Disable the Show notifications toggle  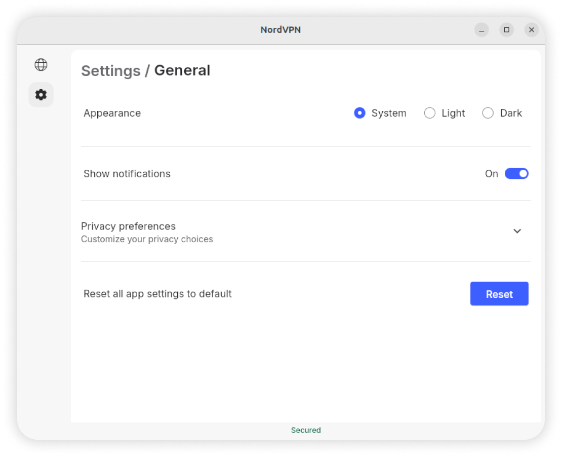point(516,174)
